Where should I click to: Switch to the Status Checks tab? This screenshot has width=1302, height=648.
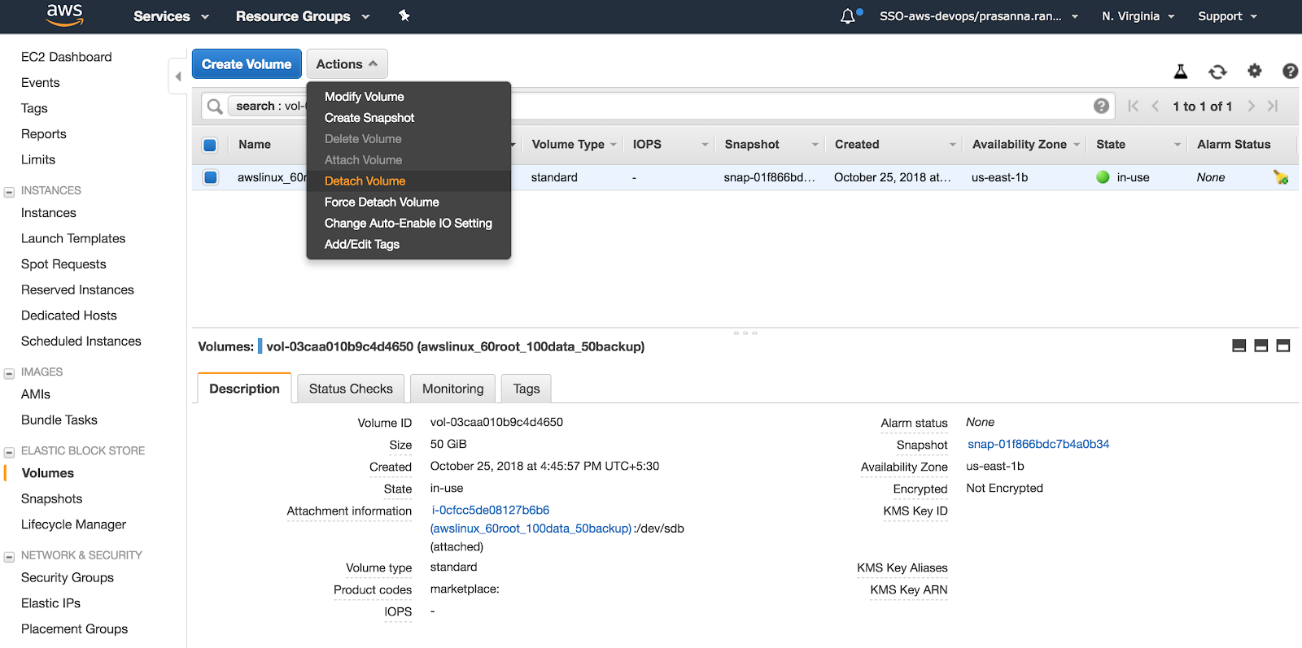pyautogui.click(x=351, y=389)
